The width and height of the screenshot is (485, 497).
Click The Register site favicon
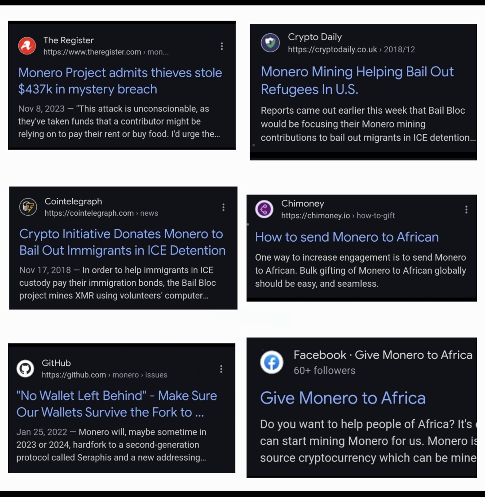pyautogui.click(x=27, y=46)
